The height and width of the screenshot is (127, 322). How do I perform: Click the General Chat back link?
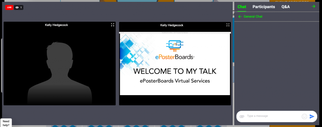coord(253,17)
